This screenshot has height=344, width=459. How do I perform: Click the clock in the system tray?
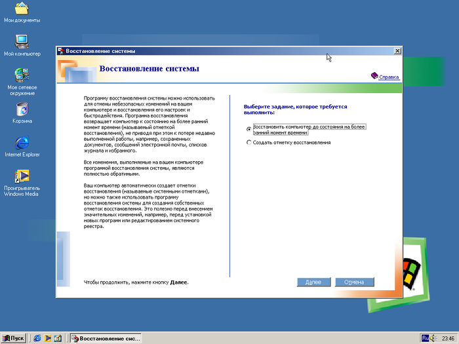click(447, 338)
